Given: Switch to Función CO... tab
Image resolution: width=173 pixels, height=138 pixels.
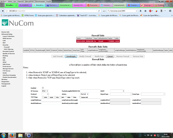Looking at the screenshot, I should (79, 5).
